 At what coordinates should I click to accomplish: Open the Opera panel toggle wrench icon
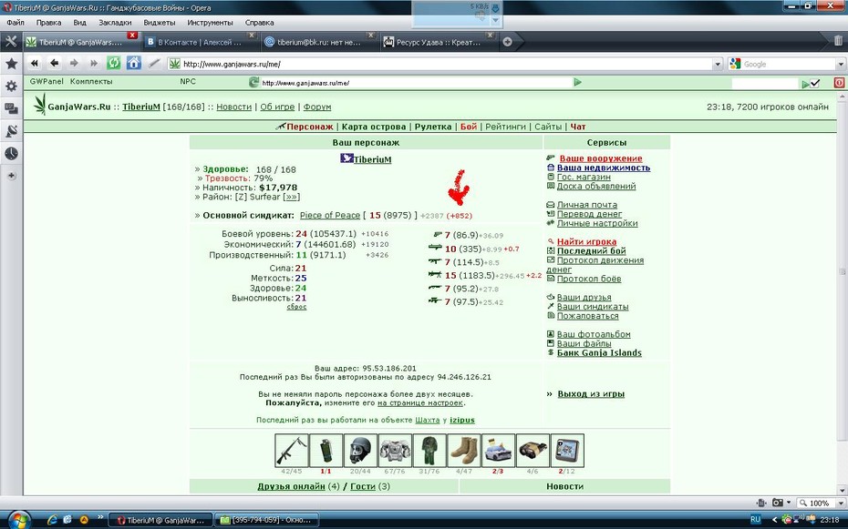(11, 42)
